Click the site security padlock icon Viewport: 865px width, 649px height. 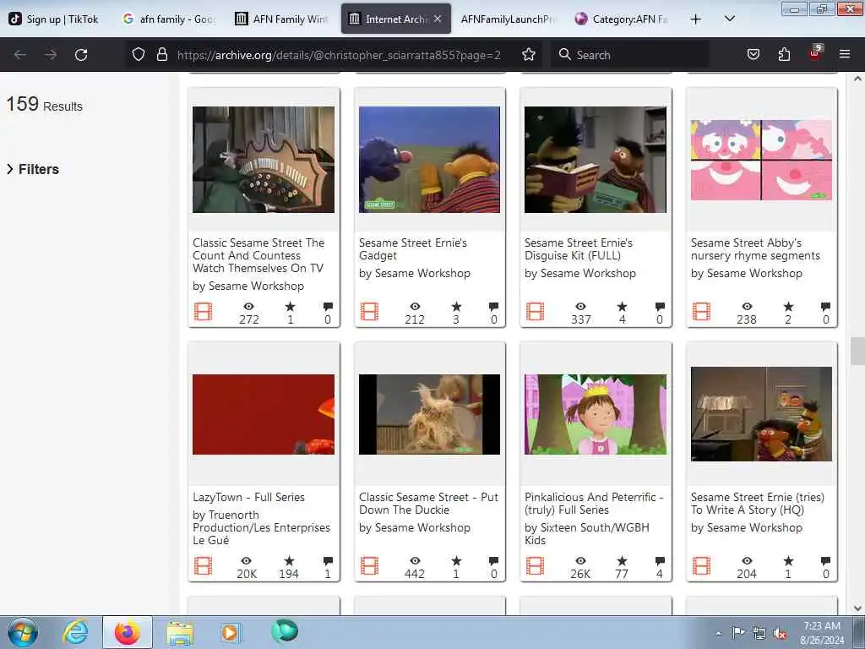(161, 54)
